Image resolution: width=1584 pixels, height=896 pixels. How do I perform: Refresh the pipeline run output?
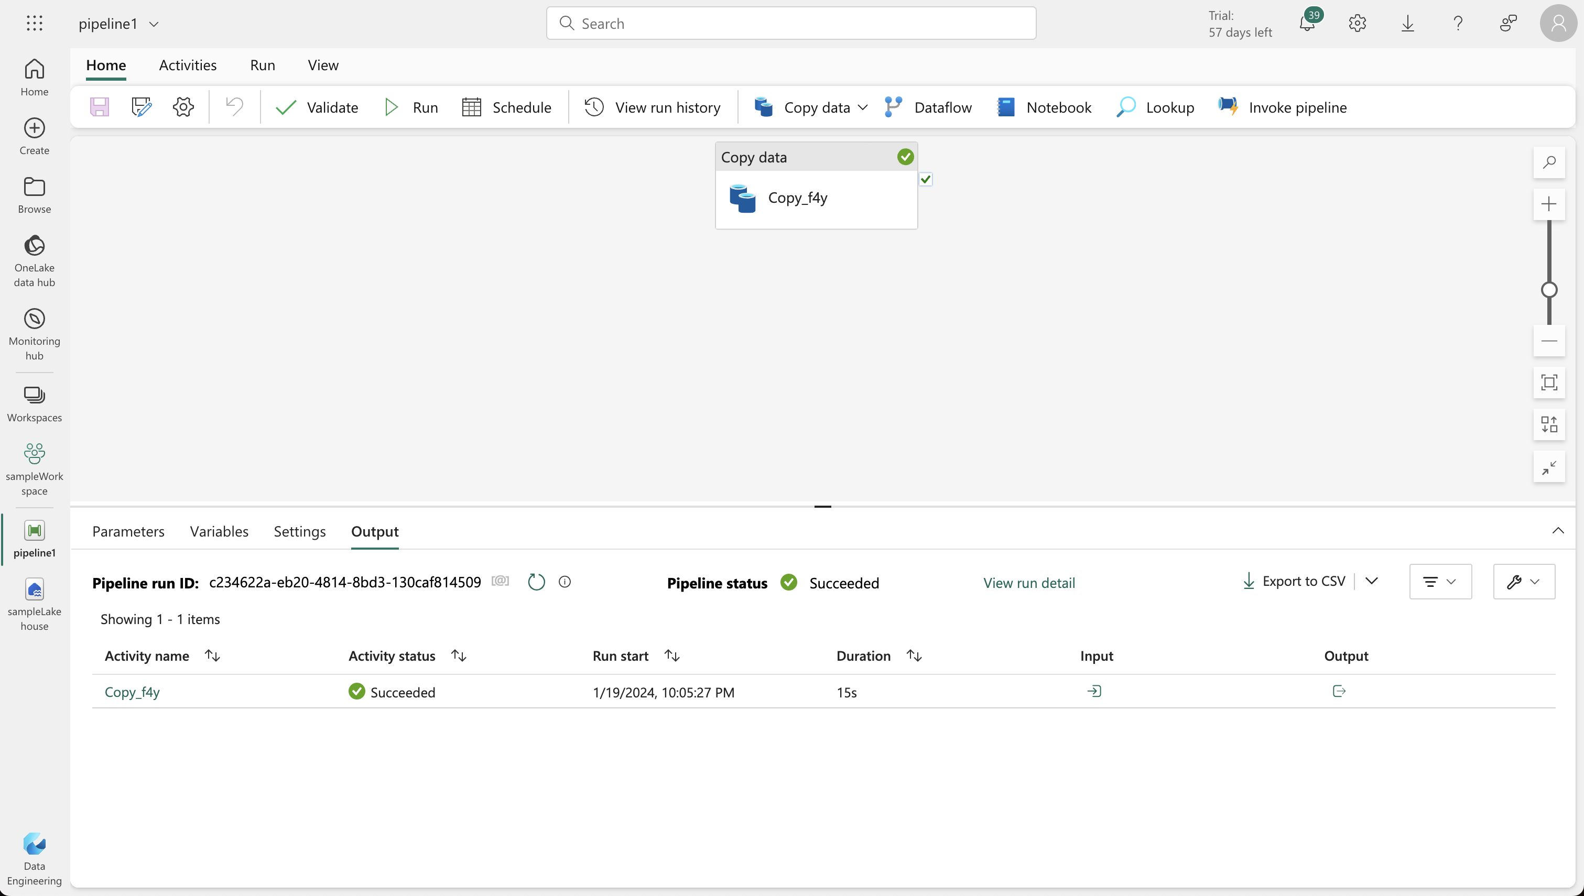click(x=537, y=582)
